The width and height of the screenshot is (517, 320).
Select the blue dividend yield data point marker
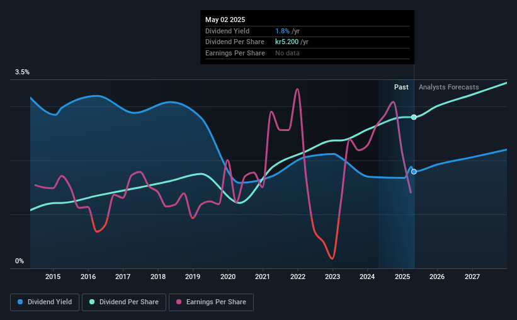click(414, 171)
